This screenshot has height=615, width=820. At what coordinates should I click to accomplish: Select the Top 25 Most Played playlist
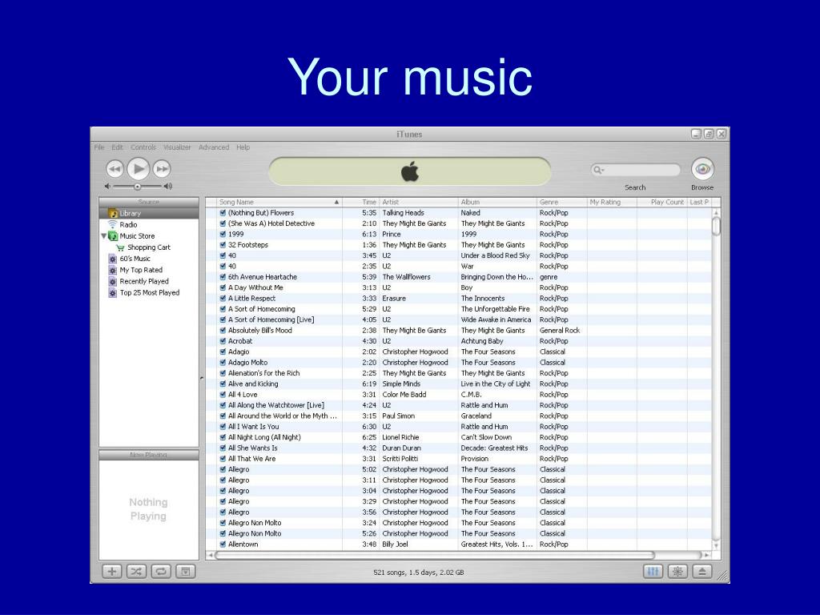pos(149,293)
